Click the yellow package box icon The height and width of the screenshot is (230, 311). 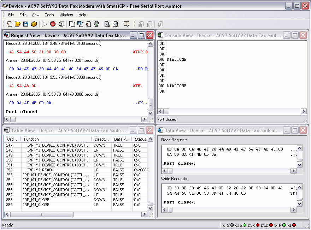(34, 24)
